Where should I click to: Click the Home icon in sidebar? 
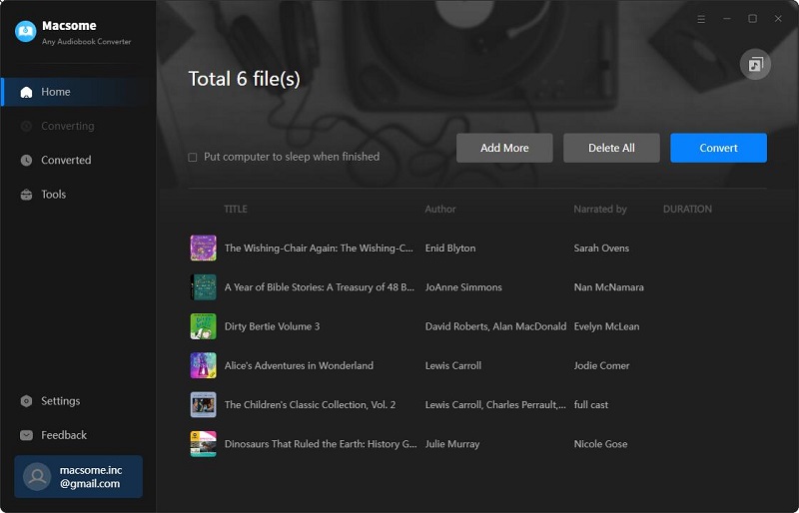click(x=27, y=92)
